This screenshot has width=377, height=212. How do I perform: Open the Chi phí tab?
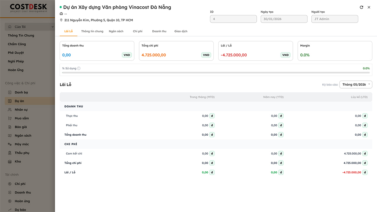[x=138, y=31]
